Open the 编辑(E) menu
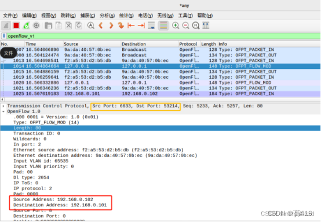This screenshot has width=321, height=222. (30, 16)
